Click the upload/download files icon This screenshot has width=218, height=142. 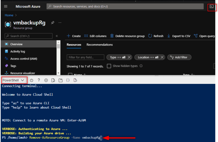click(53, 80)
